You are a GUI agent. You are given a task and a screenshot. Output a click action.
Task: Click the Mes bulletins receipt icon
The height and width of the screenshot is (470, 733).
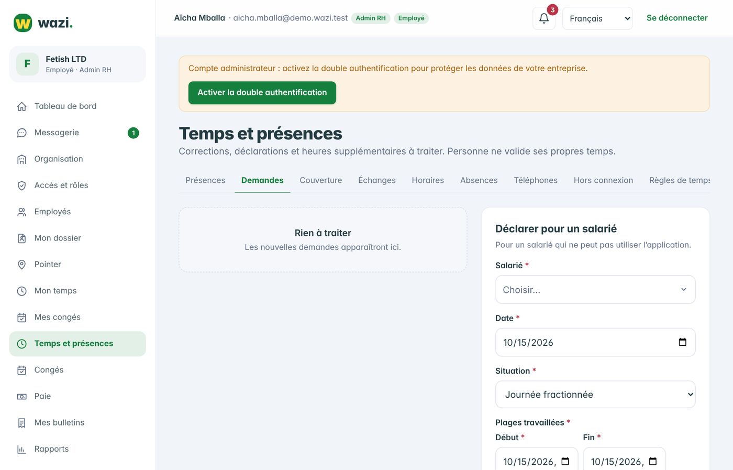coord(21,423)
